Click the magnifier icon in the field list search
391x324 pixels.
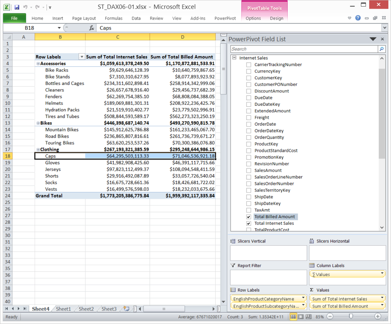pyautogui.click(x=382, y=49)
